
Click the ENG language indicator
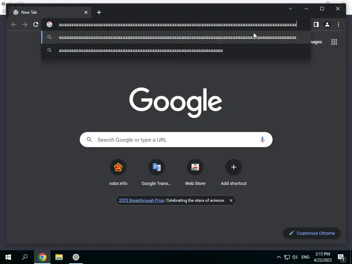(305, 257)
